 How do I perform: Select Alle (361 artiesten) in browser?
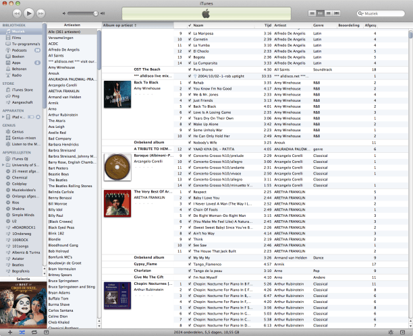72,32
